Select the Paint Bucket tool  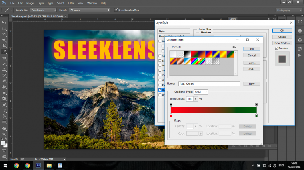4,87
